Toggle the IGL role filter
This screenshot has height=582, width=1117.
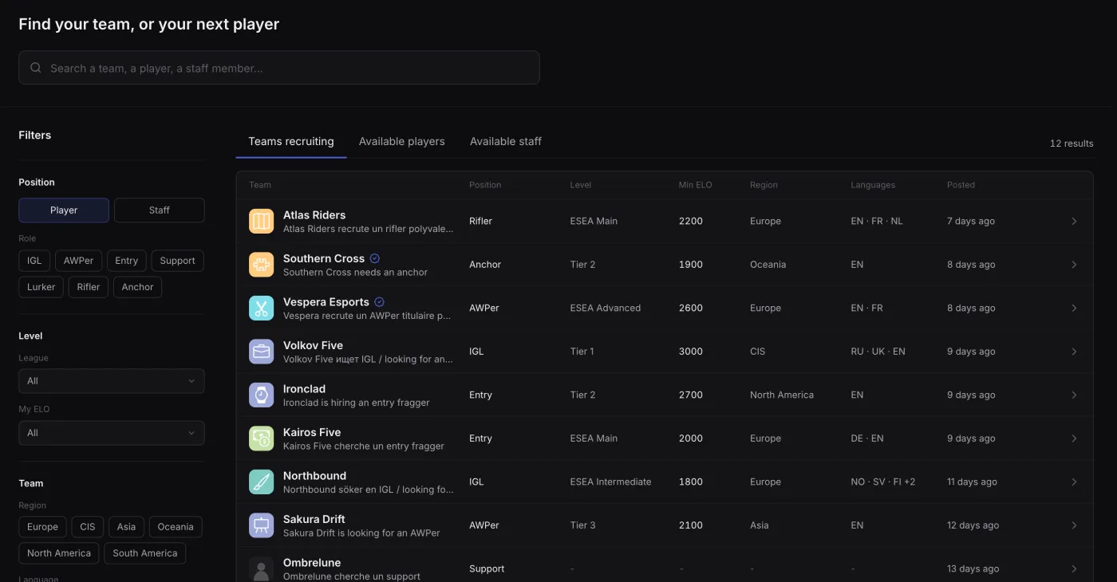point(34,261)
